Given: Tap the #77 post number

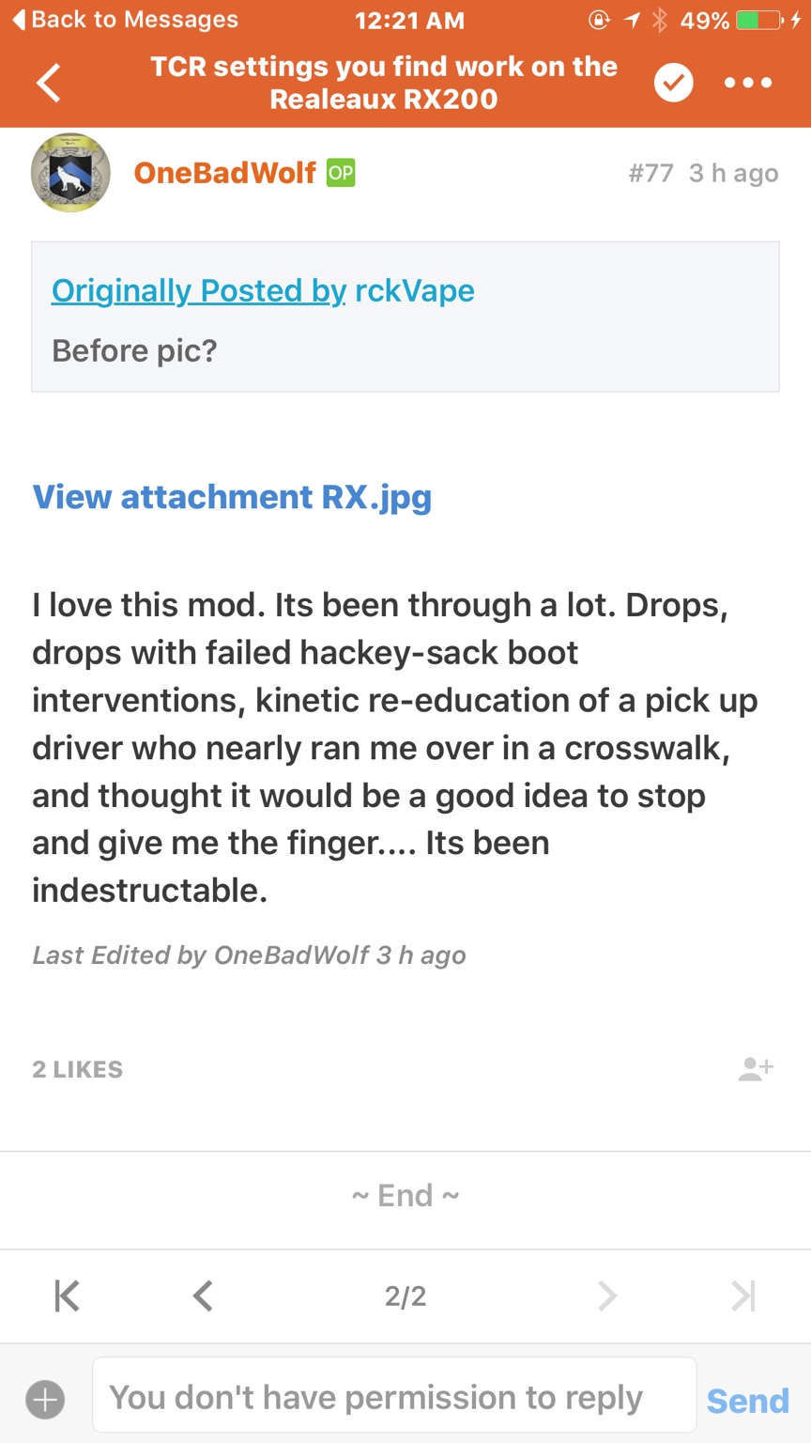Looking at the screenshot, I should [x=650, y=174].
